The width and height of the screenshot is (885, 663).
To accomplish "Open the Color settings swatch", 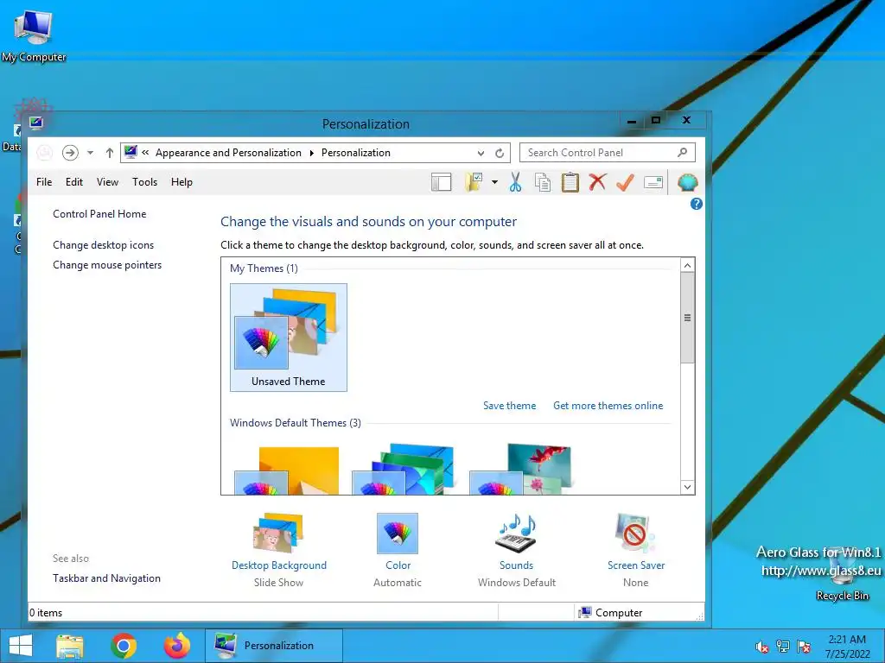I will [398, 534].
